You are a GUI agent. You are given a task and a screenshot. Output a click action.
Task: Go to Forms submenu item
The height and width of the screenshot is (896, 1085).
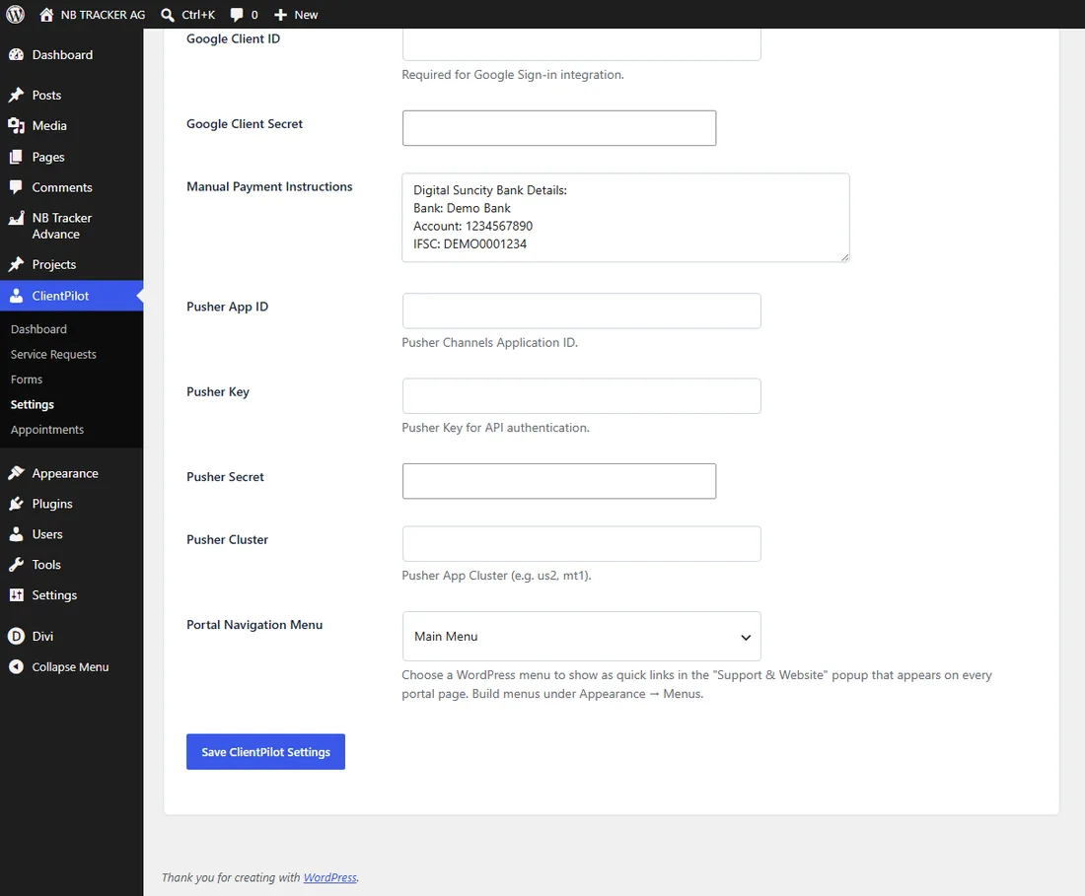click(27, 379)
